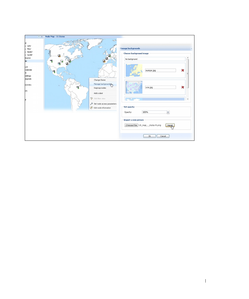Select the warning node on the US-Canada border
The height and width of the screenshot is (299, 249).
(59, 56)
